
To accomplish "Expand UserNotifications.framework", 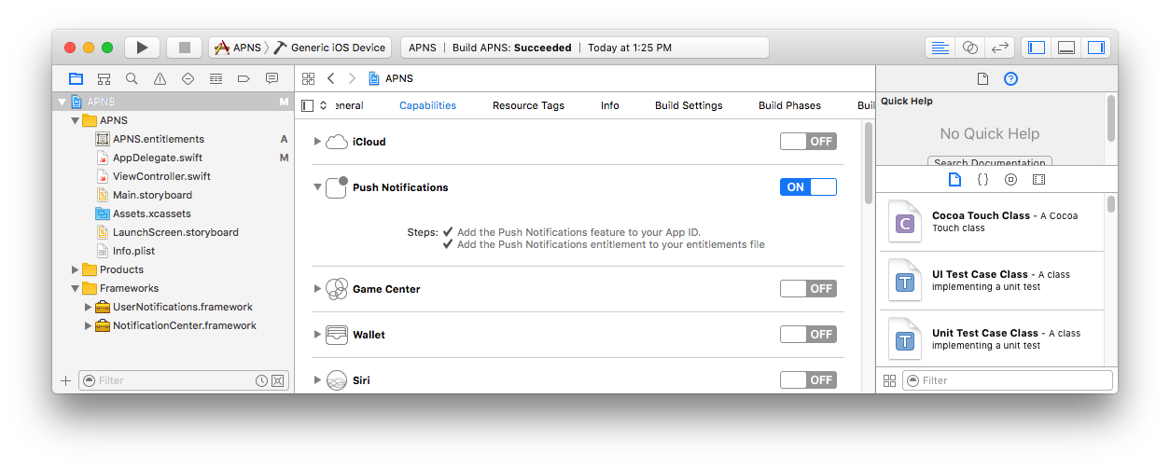I will pos(89,307).
